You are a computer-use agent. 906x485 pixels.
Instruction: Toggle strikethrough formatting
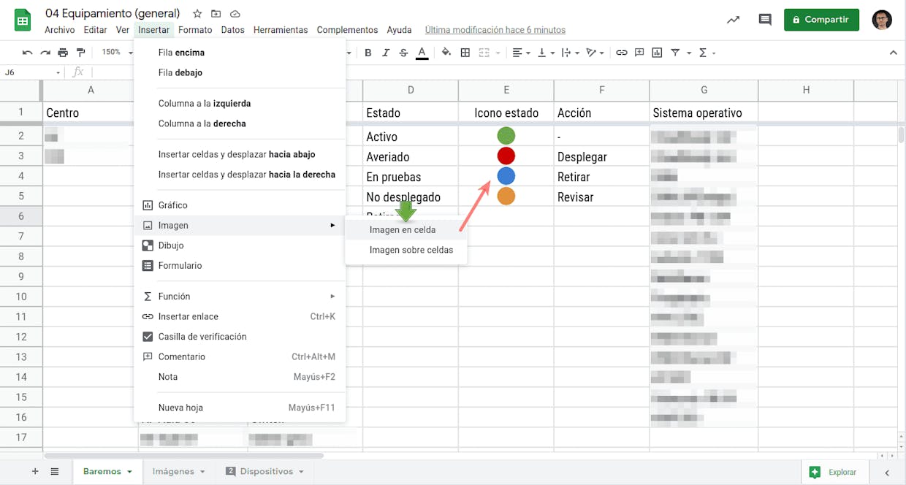pyautogui.click(x=403, y=53)
